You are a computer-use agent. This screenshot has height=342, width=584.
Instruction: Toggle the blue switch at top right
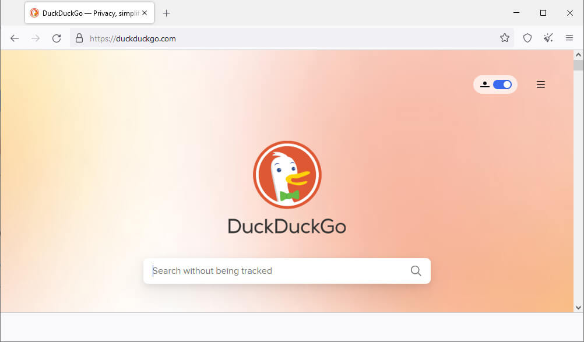pos(502,84)
